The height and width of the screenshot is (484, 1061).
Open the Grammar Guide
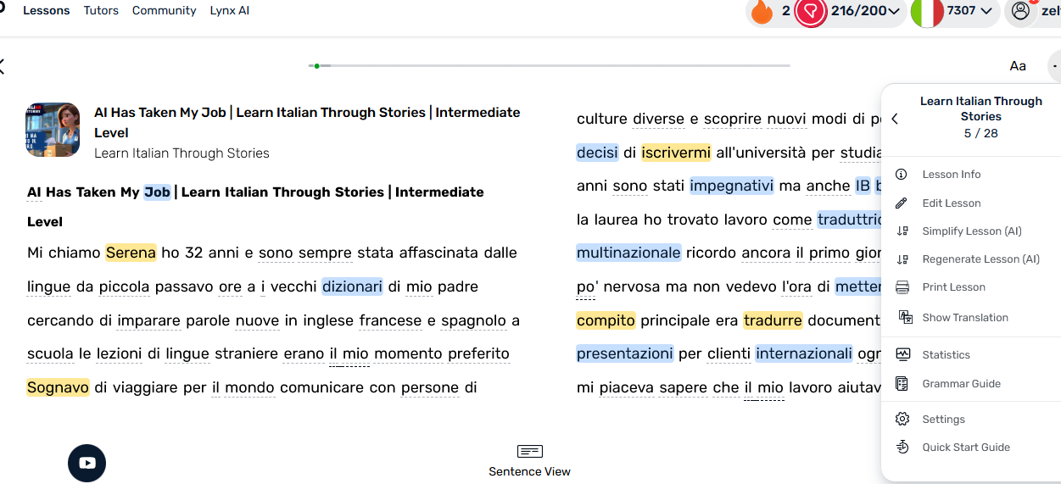(x=961, y=384)
